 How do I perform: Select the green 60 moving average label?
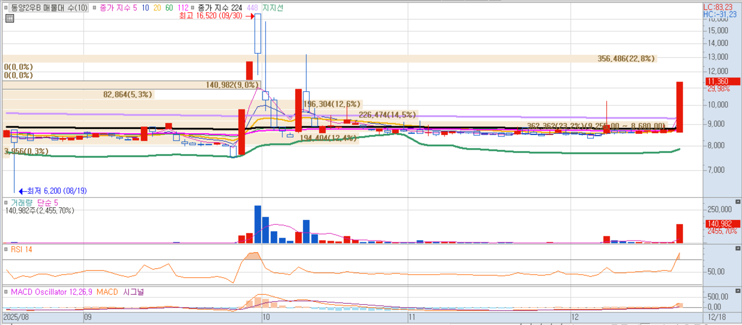[169, 8]
